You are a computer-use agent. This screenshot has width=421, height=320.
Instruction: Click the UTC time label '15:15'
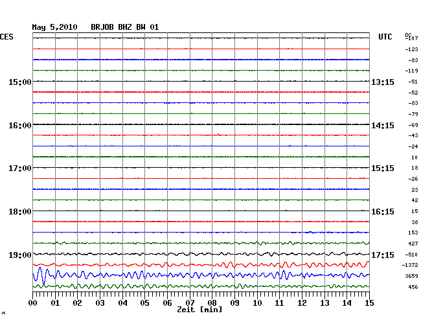pos(383,168)
